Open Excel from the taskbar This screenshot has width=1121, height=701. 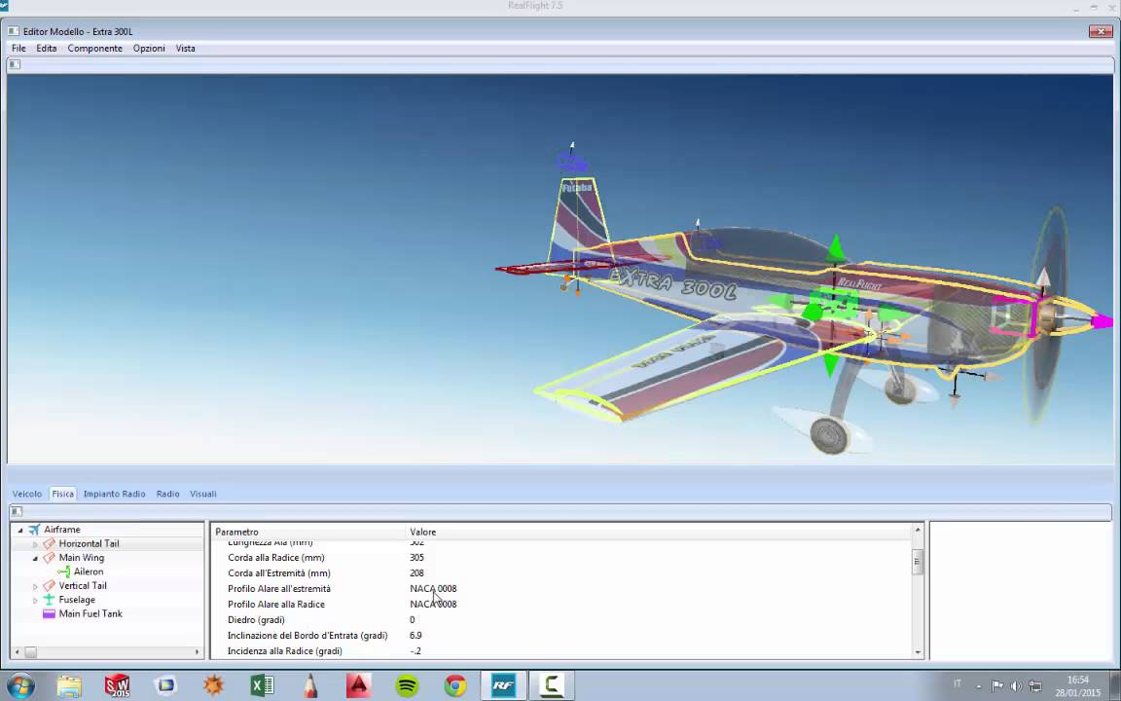263,686
